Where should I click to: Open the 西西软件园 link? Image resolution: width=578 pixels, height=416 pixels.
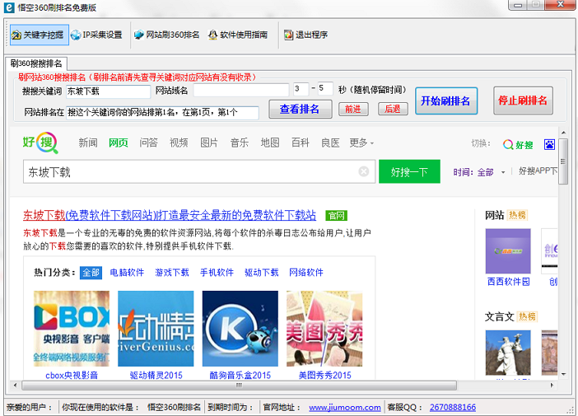click(x=508, y=282)
